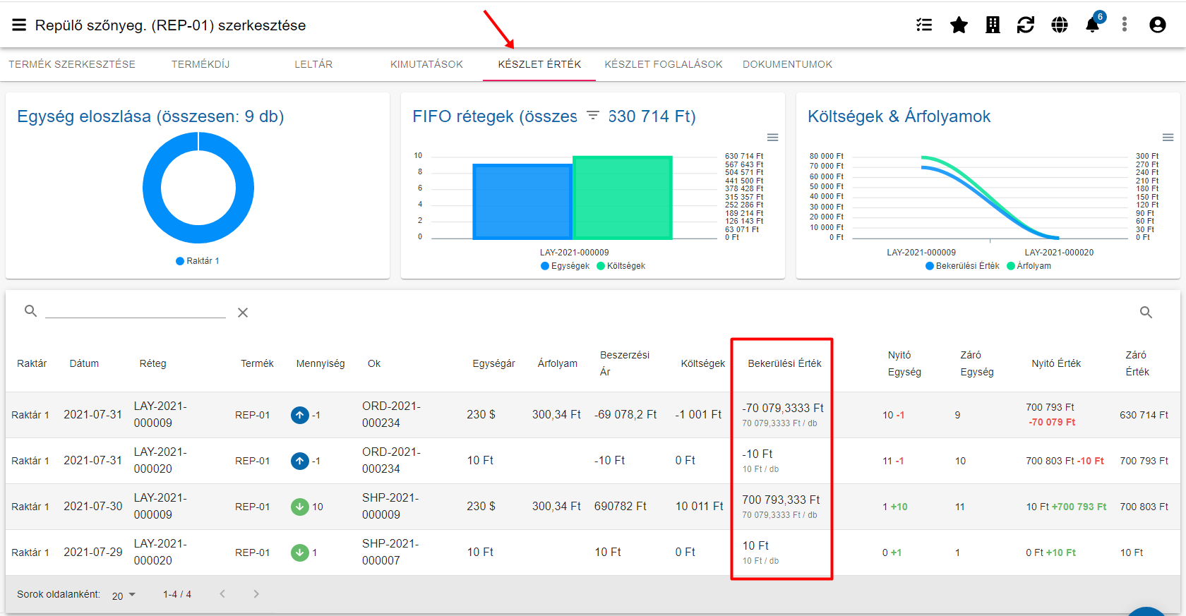This screenshot has height=616, width=1186.
Task: Focus the table search input field
Action: (x=136, y=310)
